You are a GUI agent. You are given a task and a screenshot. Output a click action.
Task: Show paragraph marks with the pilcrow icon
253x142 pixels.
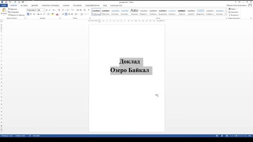[89, 10]
